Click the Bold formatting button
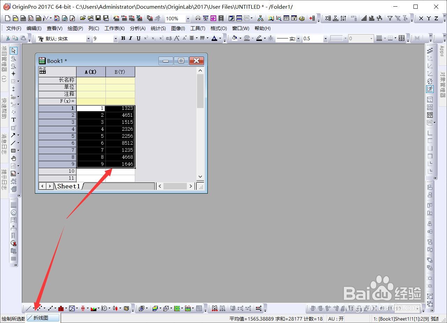Image resolution: width=447 pixels, height=323 pixels. click(x=123, y=38)
